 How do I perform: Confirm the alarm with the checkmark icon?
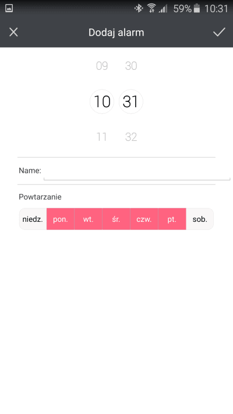(x=219, y=32)
